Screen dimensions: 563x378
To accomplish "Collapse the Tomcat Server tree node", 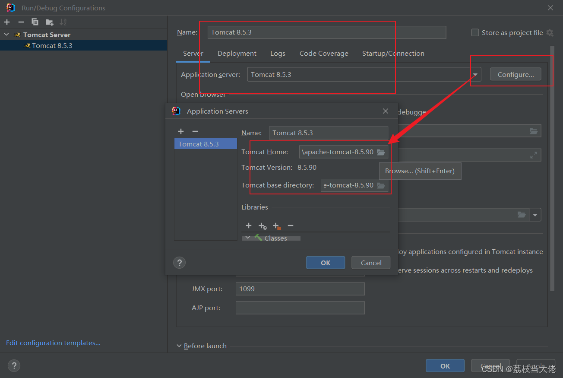I will 6,35.
